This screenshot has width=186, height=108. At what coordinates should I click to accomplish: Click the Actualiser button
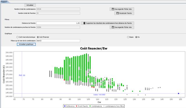30,5
